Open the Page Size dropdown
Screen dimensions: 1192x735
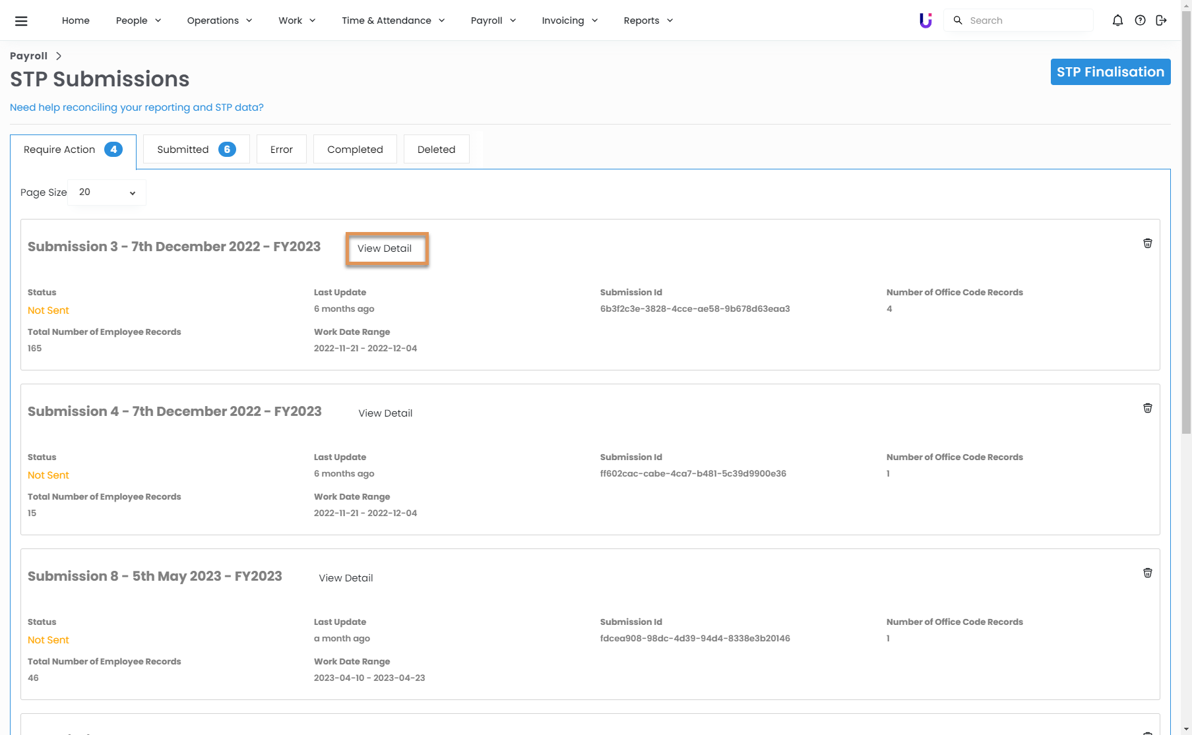[107, 192]
